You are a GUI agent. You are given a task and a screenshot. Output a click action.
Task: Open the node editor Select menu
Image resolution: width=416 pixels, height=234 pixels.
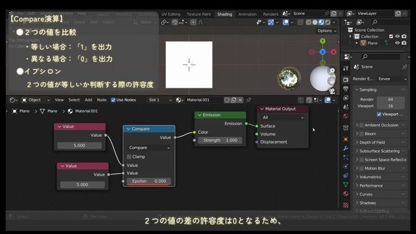(x=74, y=100)
